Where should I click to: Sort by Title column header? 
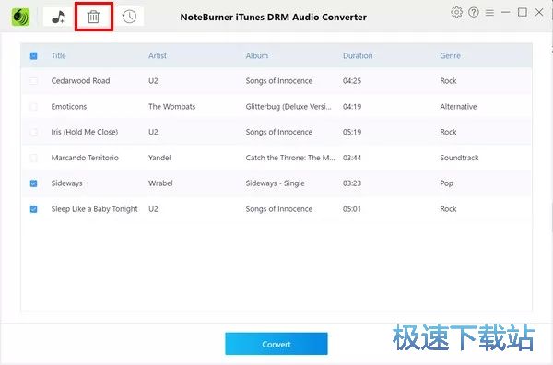coord(59,55)
